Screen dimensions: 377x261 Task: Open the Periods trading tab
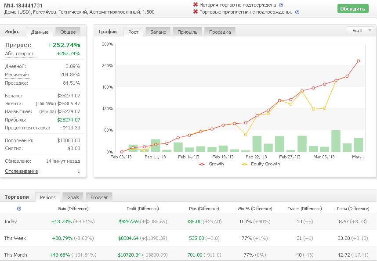[47, 197]
